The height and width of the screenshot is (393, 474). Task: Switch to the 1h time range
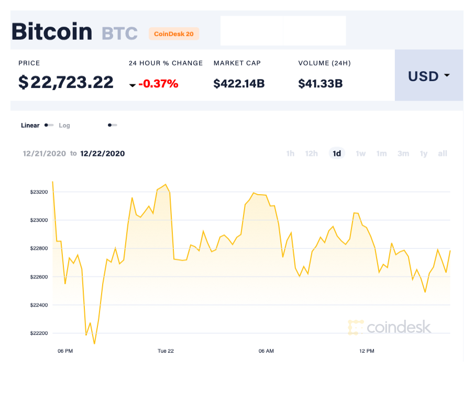pos(290,153)
